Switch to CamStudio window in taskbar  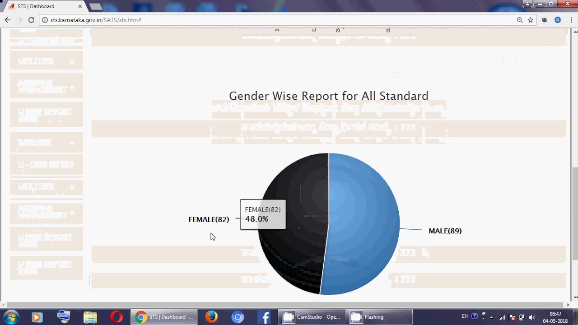pyautogui.click(x=312, y=317)
